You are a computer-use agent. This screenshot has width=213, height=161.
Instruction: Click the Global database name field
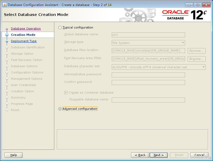[148, 35]
